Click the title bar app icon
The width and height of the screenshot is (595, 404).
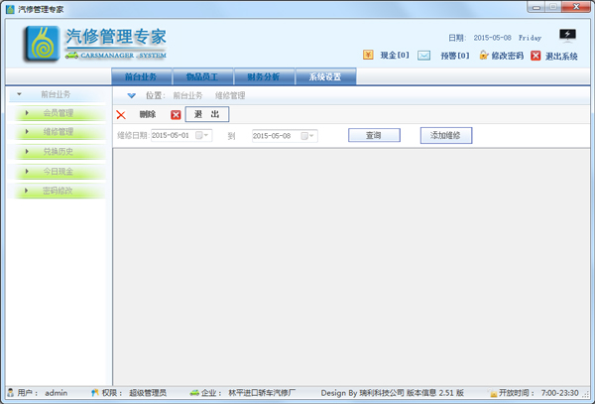[x=10, y=9]
